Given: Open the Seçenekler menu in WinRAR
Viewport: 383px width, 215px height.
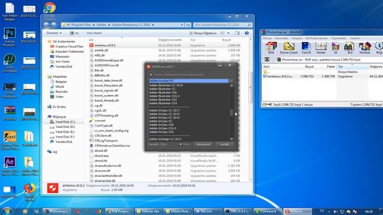Looking at the screenshot, I should (x=339, y=38).
